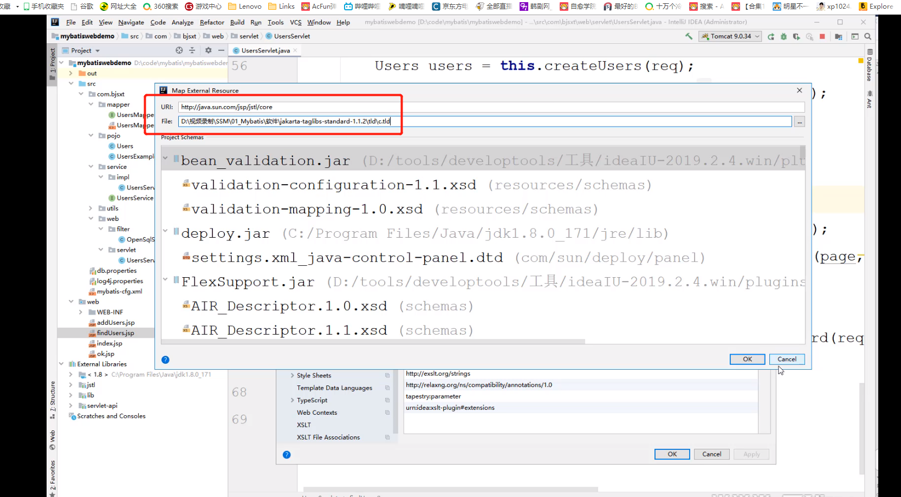Select XSLT File Associations in Settings tree
Image resolution: width=901 pixels, height=497 pixels.
328,437
